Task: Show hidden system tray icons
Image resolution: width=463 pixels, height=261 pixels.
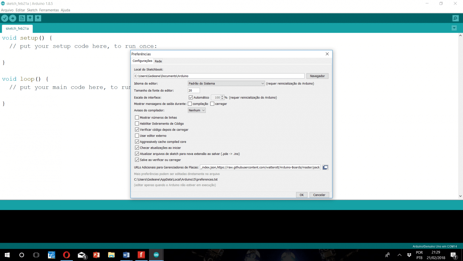Action: point(399,255)
